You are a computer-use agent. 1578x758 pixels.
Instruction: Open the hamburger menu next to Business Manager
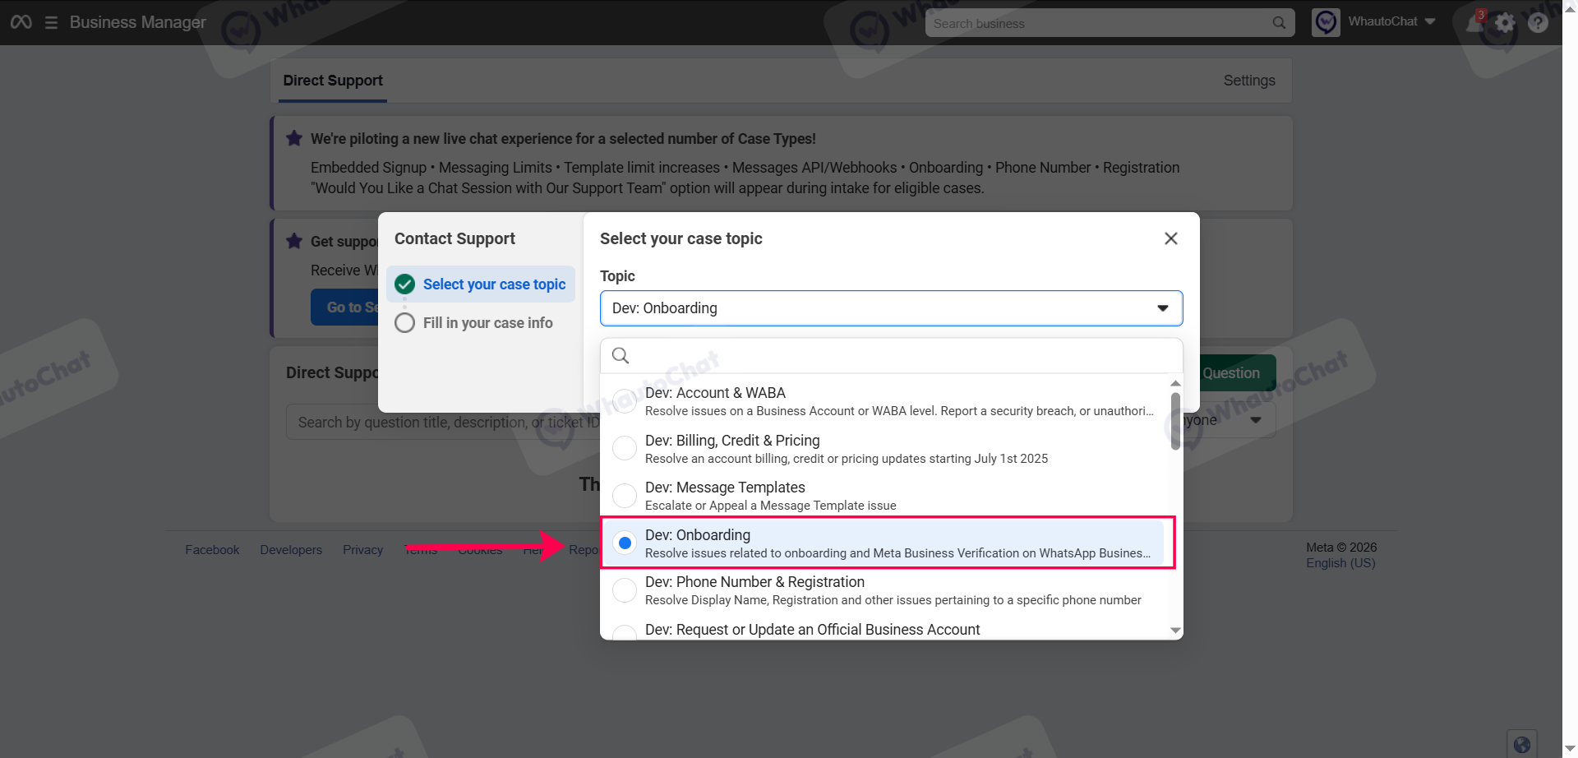(x=51, y=22)
